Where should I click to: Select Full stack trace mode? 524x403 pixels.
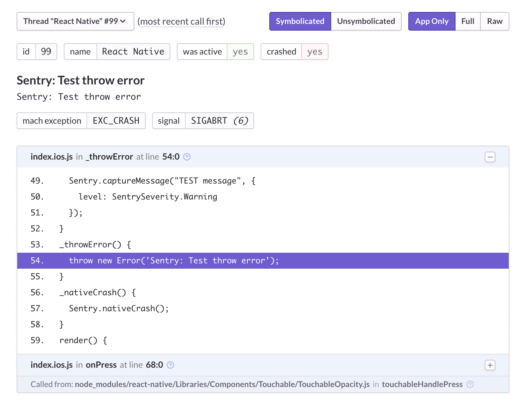pos(467,21)
